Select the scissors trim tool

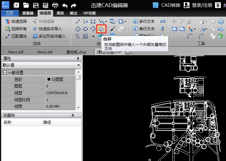click(202, 29)
